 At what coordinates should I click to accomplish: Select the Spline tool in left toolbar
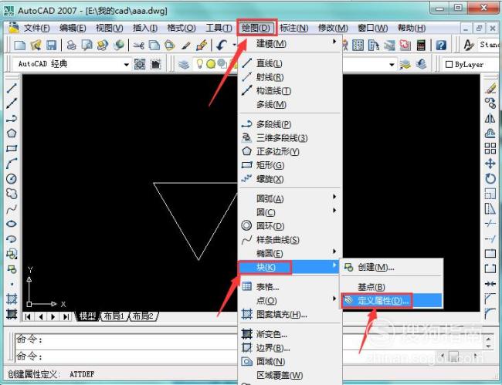pyautogui.click(x=12, y=209)
